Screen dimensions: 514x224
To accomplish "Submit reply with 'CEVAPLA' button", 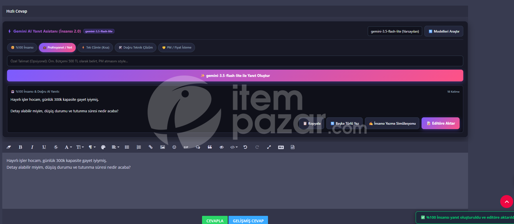I will [215, 220].
